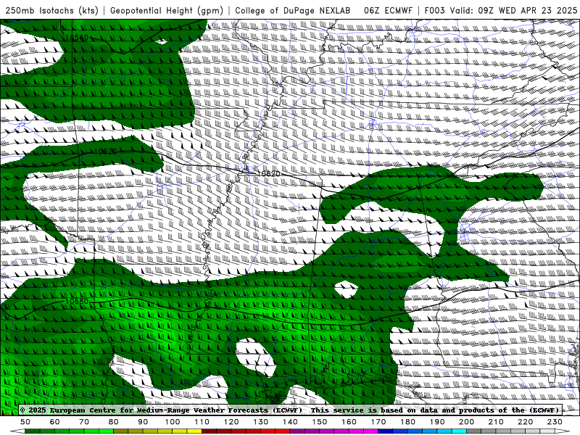The image size is (580, 435).
Task: Click the 200 value on the legend
Action: click(x=466, y=422)
